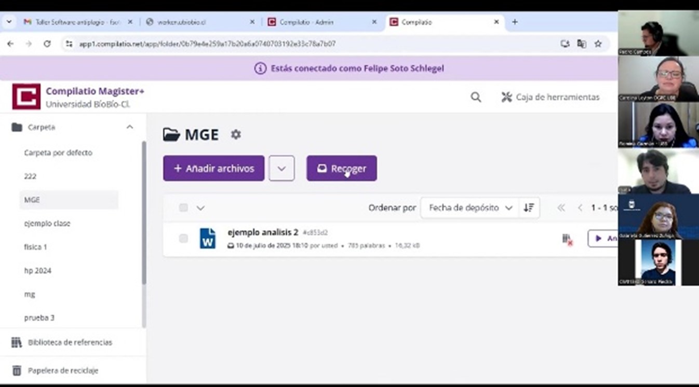The width and height of the screenshot is (699, 387).
Task: Go to previous page arrow
Action: [580, 208]
